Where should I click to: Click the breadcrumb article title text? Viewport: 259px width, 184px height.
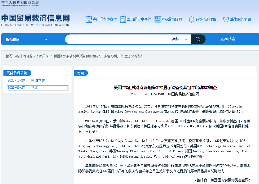98,57
